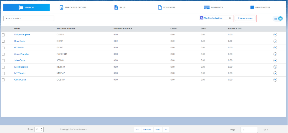Focus the Search Vendors field
This screenshot has height=133, width=288.
click(x=29, y=18)
